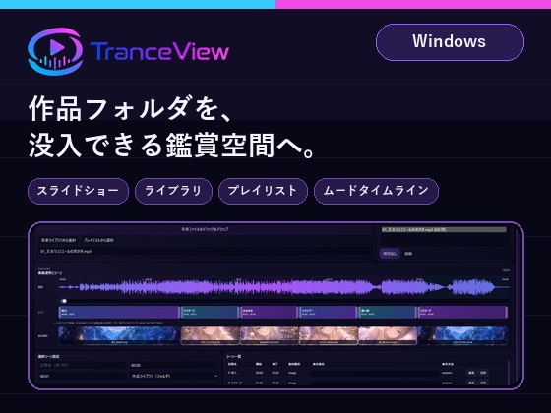Click the music file drag-and-drop zone
Viewport: 551px width, 413px height.
tap(205, 229)
